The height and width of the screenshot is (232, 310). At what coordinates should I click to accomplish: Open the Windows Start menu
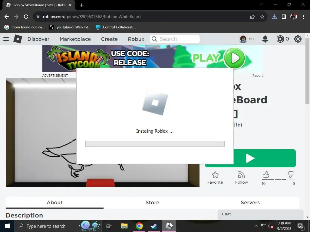[7, 226]
